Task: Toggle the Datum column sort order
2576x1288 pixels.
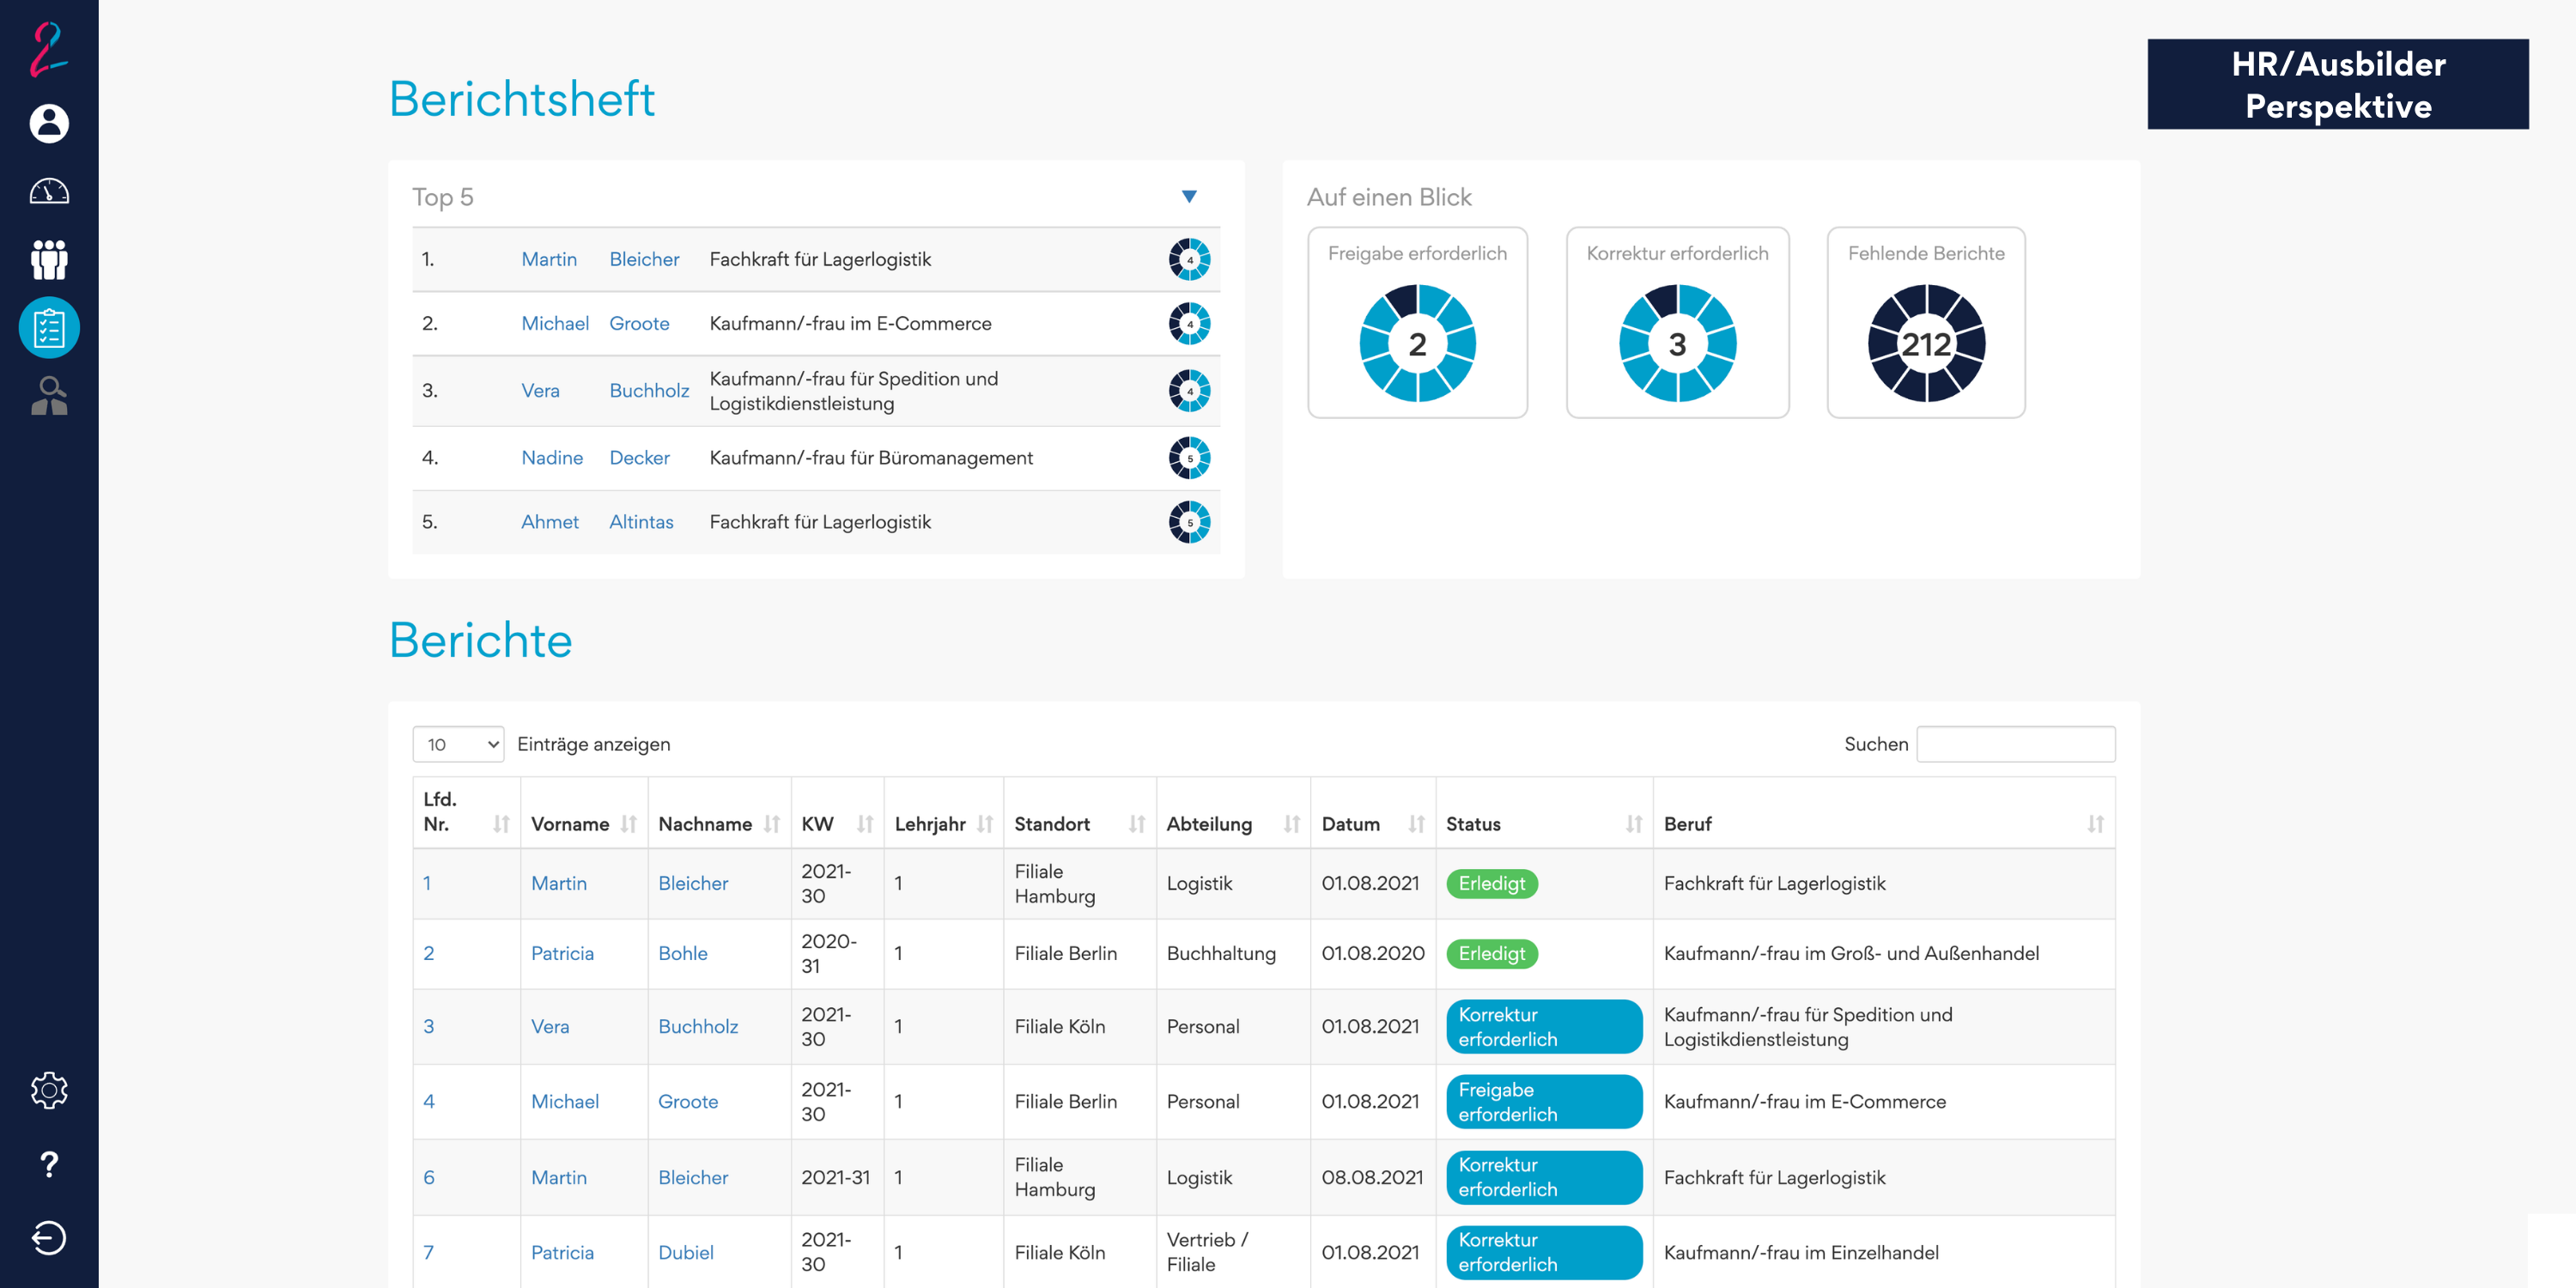Action: click(x=1418, y=823)
